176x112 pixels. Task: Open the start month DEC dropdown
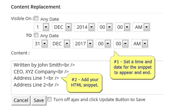click(62, 27)
